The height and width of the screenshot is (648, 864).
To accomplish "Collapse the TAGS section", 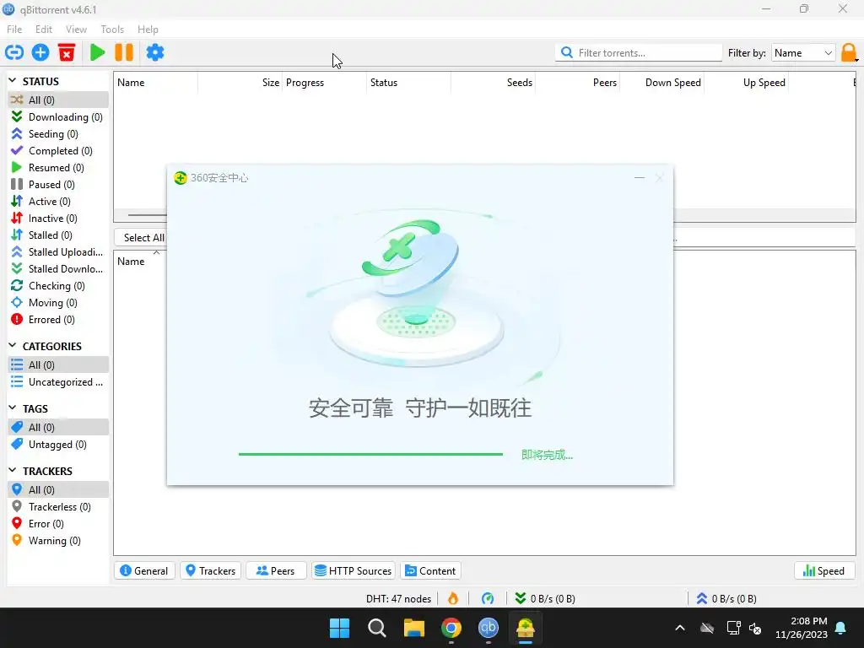I will 13,408.
